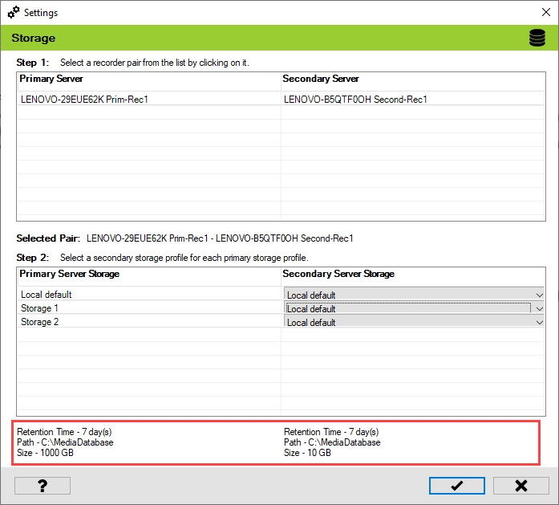The image size is (559, 505).
Task: Click the question mark help button
Action: coord(43,486)
